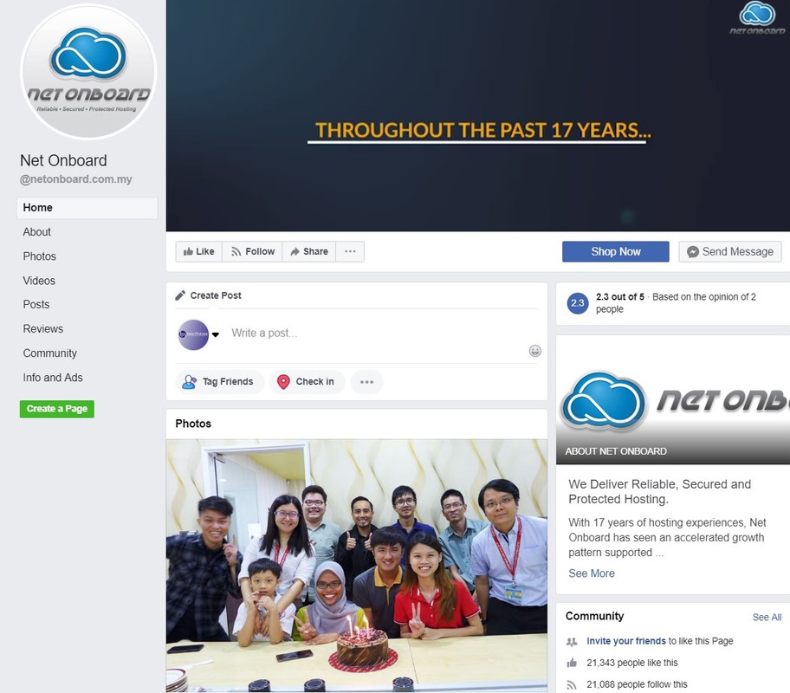Go to Photos in the sidebar
This screenshot has width=790, height=693.
39,256
